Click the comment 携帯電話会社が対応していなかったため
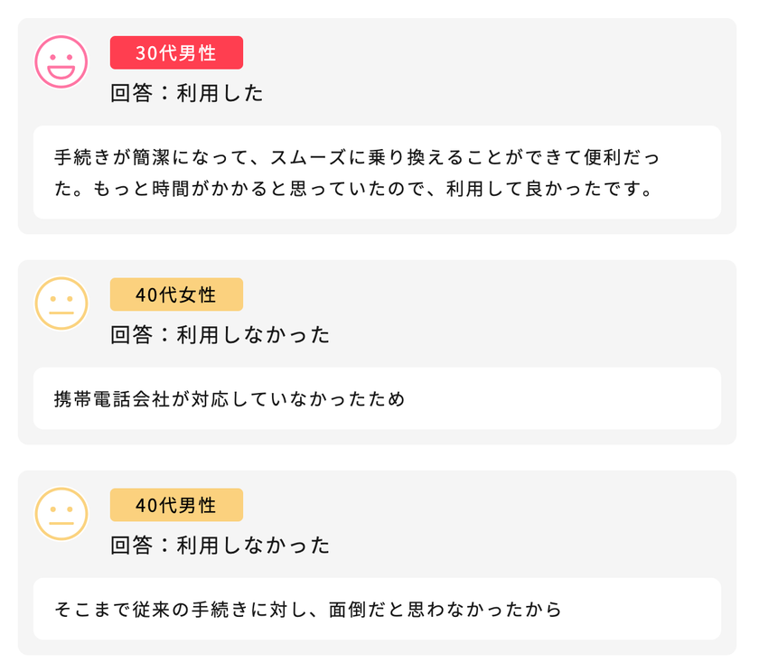This screenshot has height=672, width=759. coord(230,398)
